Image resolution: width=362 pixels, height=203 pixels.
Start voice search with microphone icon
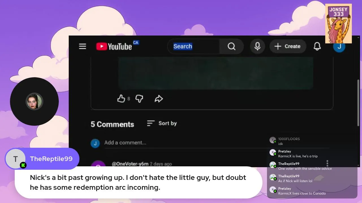[x=257, y=46]
